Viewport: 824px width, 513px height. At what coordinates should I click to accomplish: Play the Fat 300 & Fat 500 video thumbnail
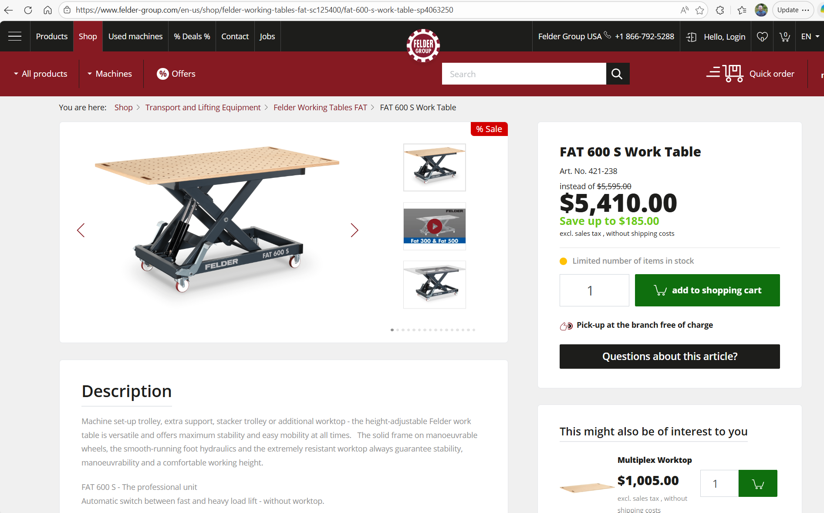pyautogui.click(x=435, y=226)
